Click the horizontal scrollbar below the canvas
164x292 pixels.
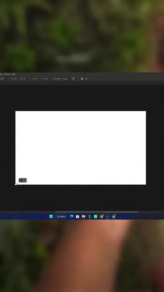point(96,212)
